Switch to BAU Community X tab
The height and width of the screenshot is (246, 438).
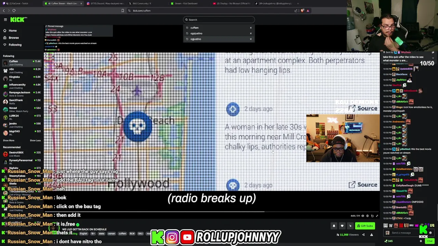[x=147, y=3]
